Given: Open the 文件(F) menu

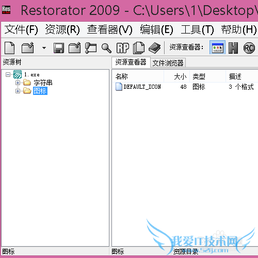Looking at the screenshot, I should click(21, 29).
